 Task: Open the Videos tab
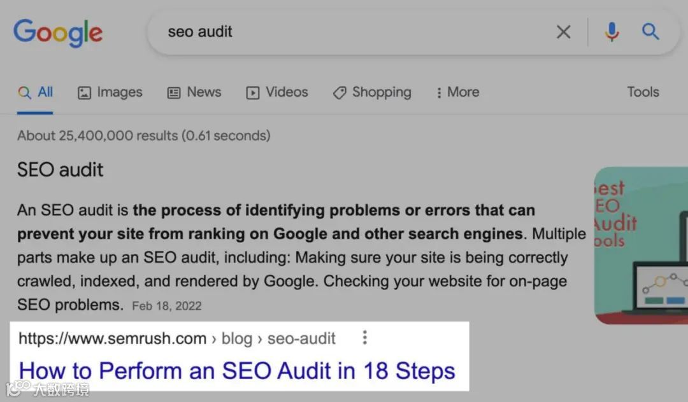pyautogui.click(x=277, y=92)
